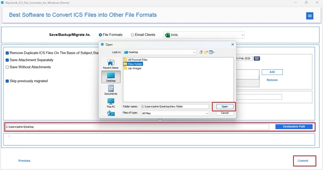
Task: Click the destination path text field
Action: coord(137,127)
